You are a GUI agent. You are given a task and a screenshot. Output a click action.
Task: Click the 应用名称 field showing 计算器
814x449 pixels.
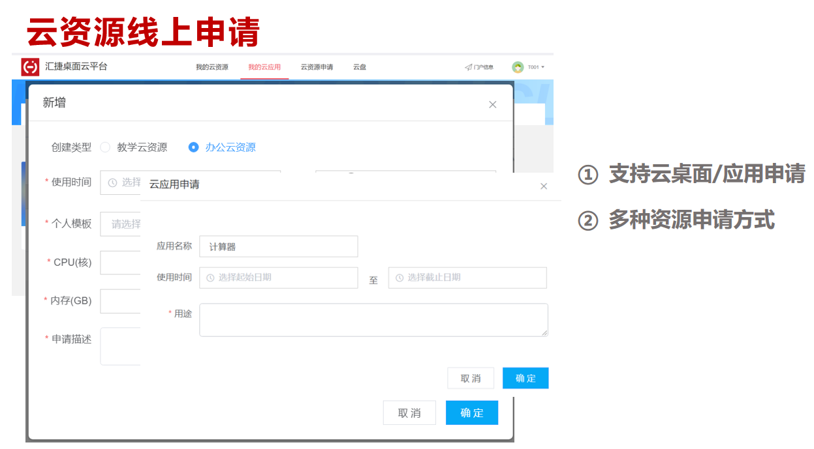279,246
